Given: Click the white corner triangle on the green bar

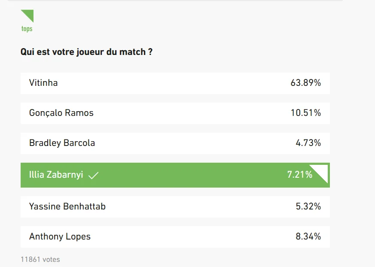Looking at the screenshot, I should [323, 170].
